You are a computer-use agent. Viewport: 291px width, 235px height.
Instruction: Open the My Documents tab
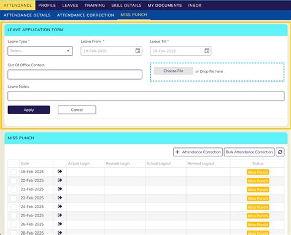click(x=165, y=6)
